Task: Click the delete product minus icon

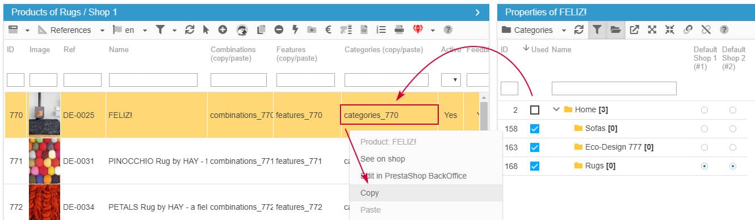Action: 279,29
